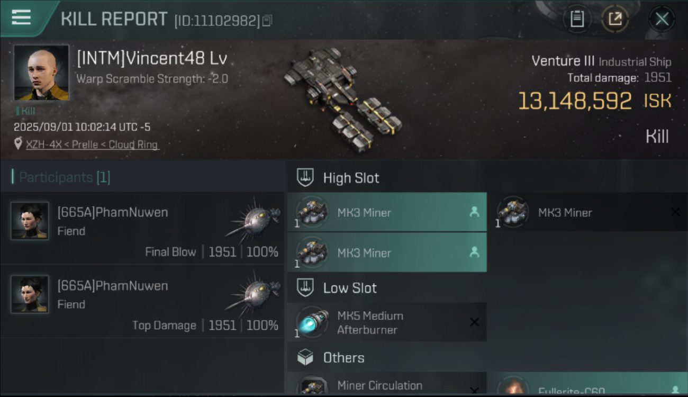Share kill report via export icon
This screenshot has height=397, width=688.
coord(615,19)
